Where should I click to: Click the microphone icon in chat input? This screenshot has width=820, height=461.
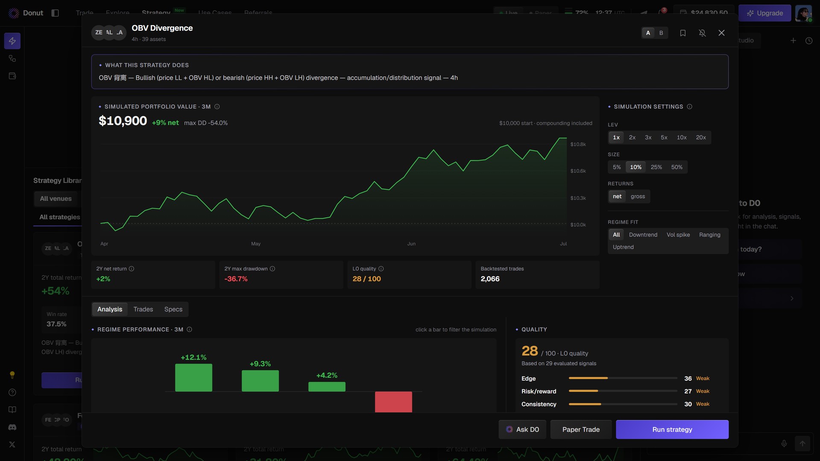[784, 443]
